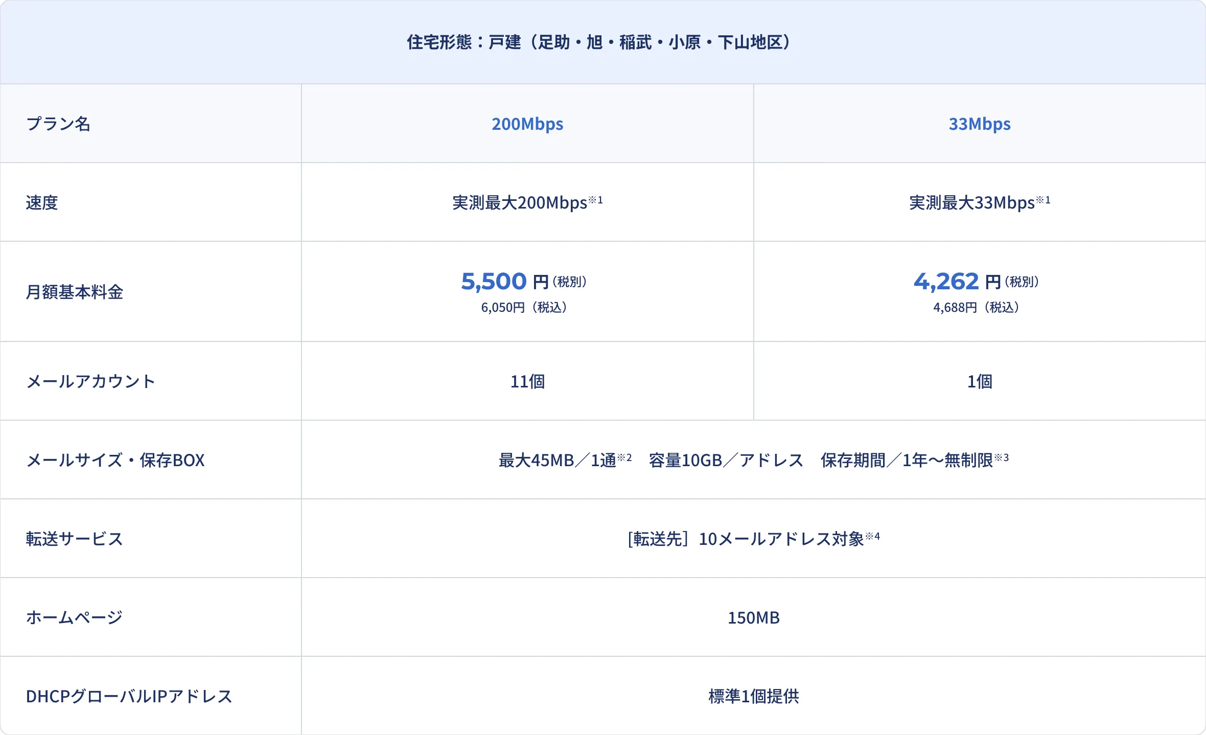Click the 10メールアドレス対象 forwarding text

[x=781, y=539]
